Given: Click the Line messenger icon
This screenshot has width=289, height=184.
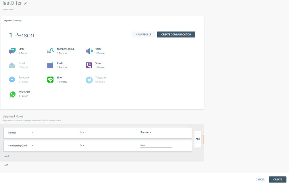Looking at the screenshot, I should (50, 80).
